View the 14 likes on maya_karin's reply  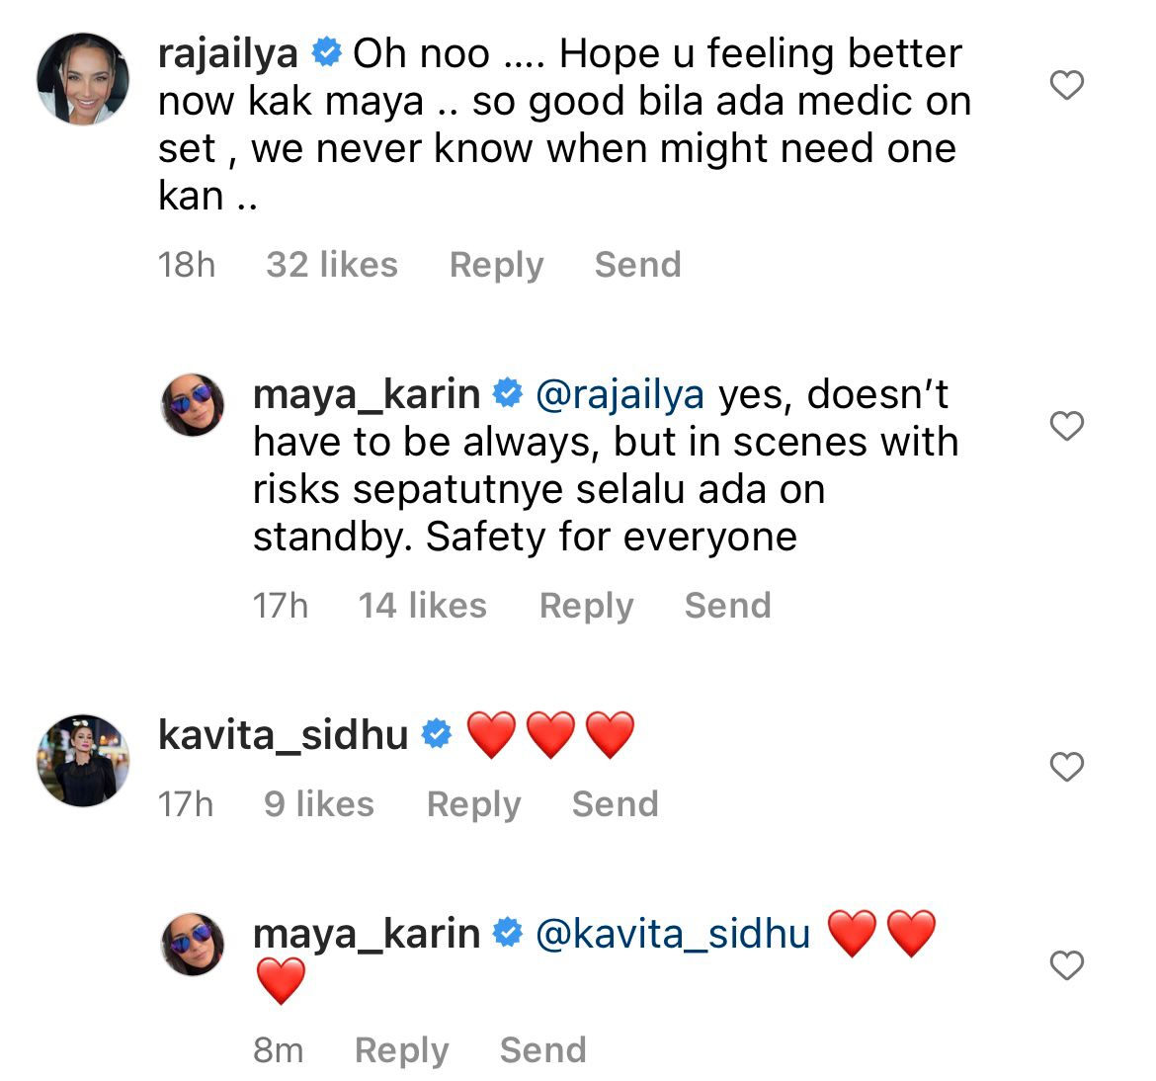(x=423, y=605)
